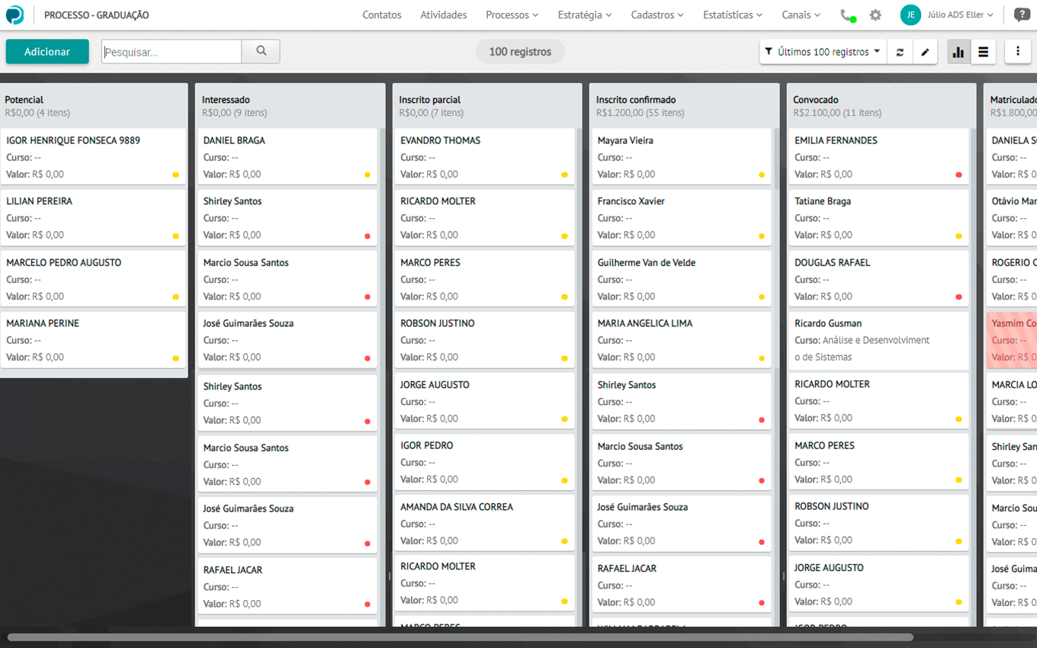The height and width of the screenshot is (648, 1037).
Task: Expand the Últimos 100 registros filter
Action: (823, 52)
